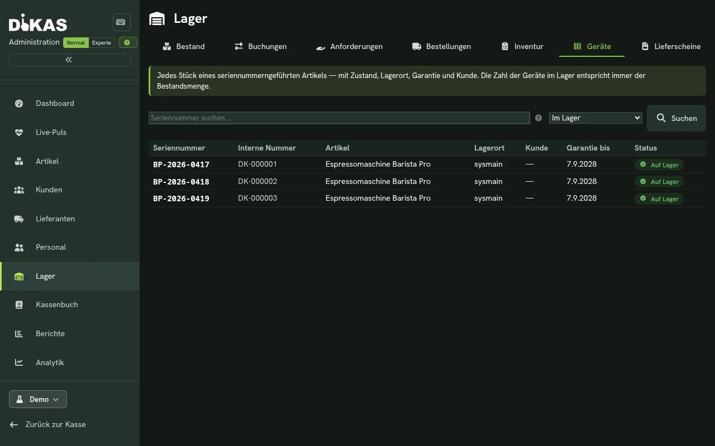Click internal number DK-000001
Screen dimensions: 715x446
pyautogui.click(x=258, y=164)
